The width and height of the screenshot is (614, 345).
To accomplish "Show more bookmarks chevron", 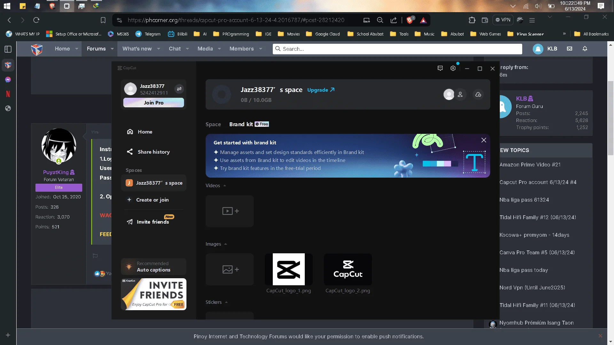I will 564,34.
